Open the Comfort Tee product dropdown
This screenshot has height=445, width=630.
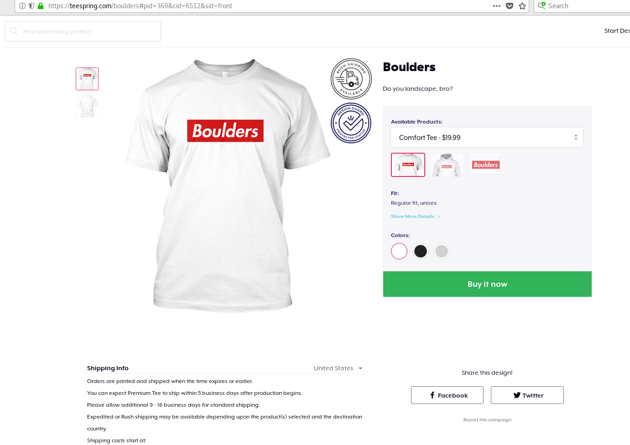[x=487, y=137]
